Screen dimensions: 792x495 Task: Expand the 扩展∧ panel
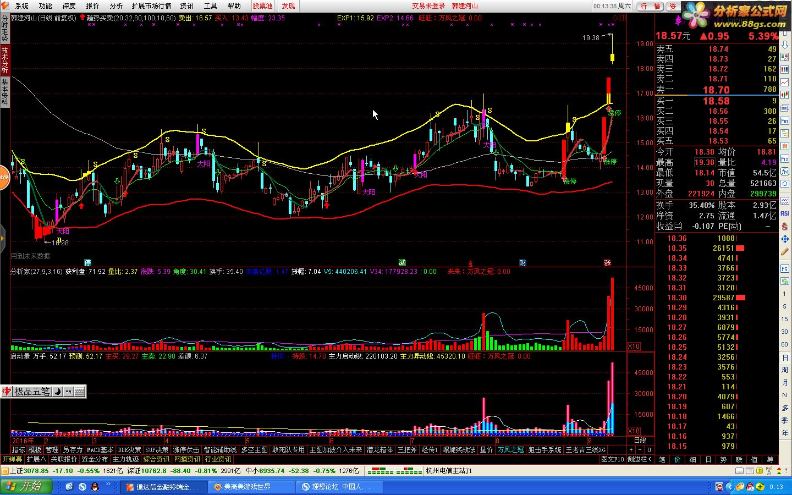click(36, 459)
